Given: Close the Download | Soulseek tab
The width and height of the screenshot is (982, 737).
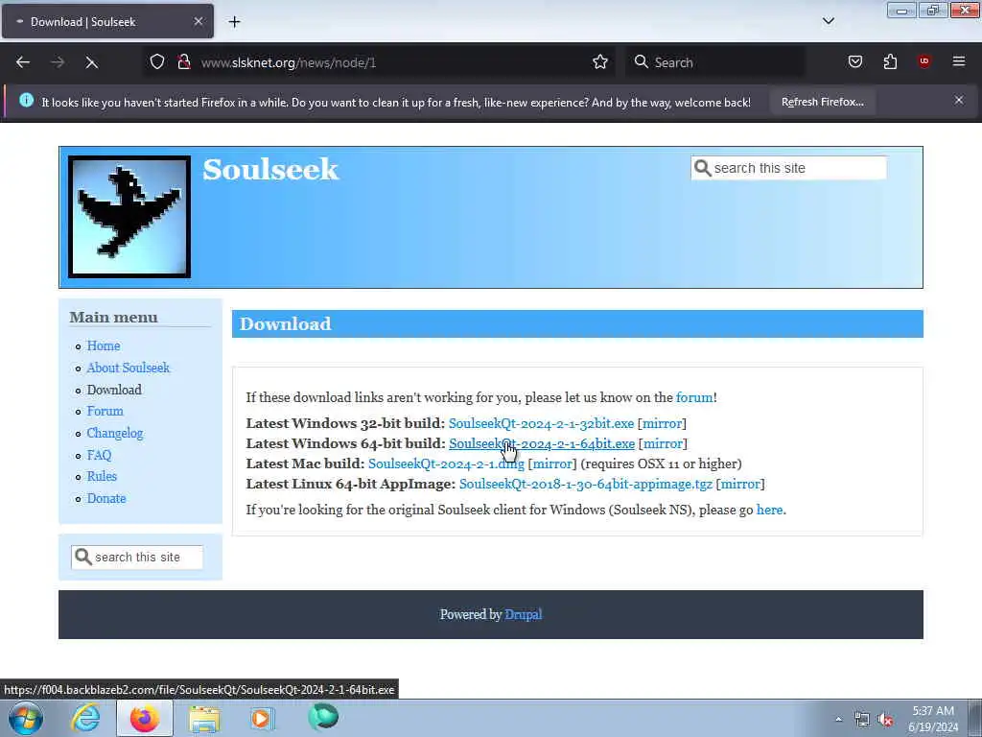Looking at the screenshot, I should 198,21.
